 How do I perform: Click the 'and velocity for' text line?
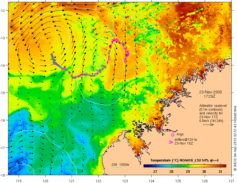(211, 113)
